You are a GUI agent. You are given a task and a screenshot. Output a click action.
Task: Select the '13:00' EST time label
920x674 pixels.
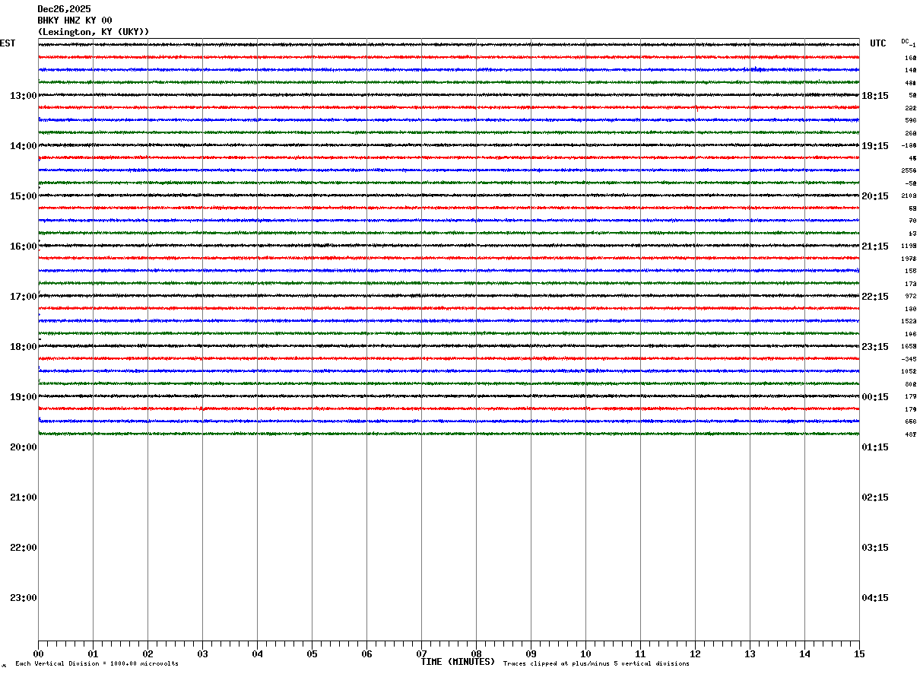click(23, 96)
